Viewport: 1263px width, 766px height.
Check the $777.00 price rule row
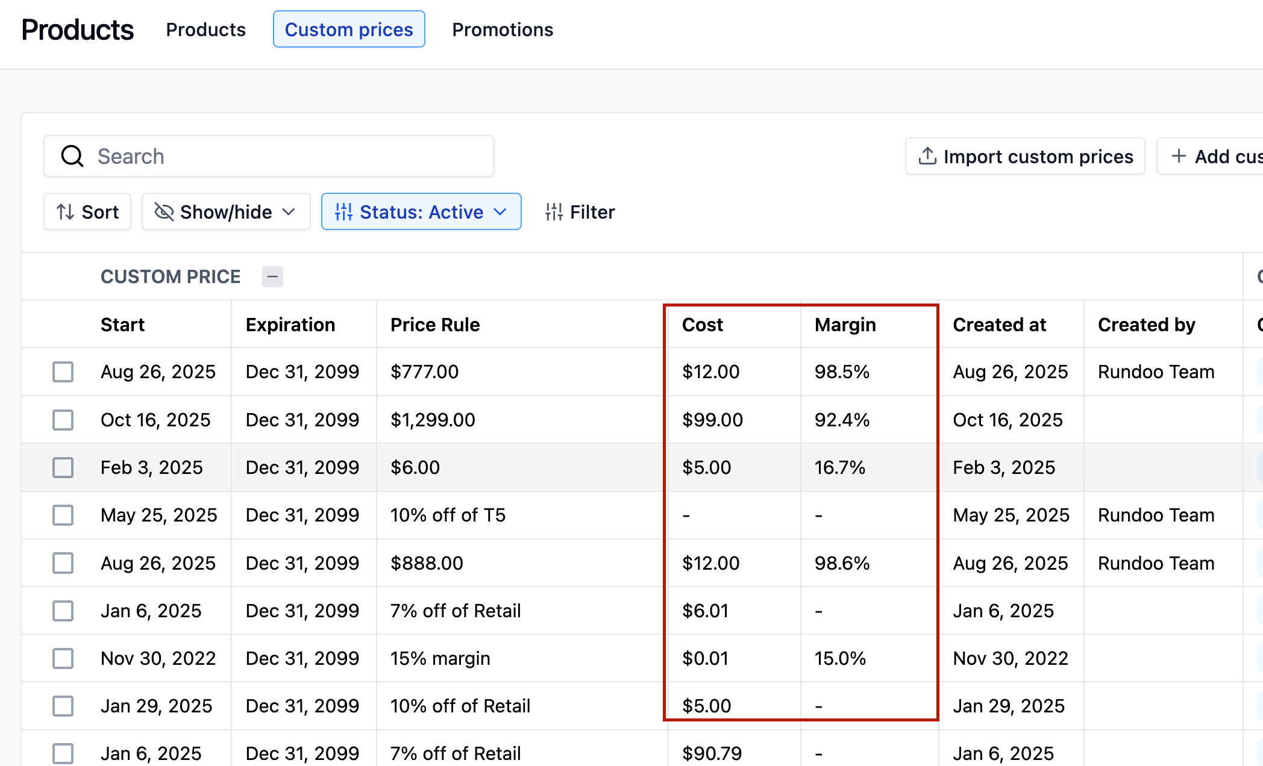[63, 372]
